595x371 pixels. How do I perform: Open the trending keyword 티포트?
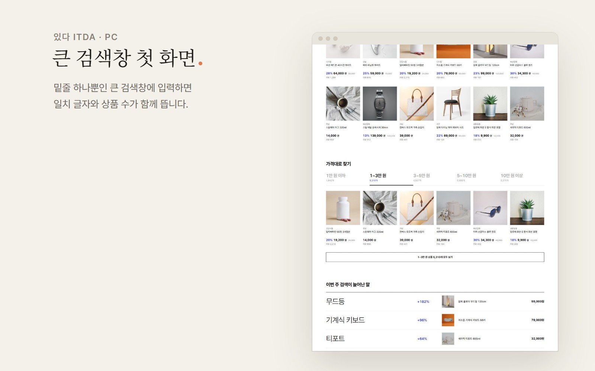[x=335, y=338]
